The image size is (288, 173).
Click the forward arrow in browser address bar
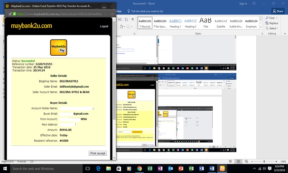(x=112, y=14)
